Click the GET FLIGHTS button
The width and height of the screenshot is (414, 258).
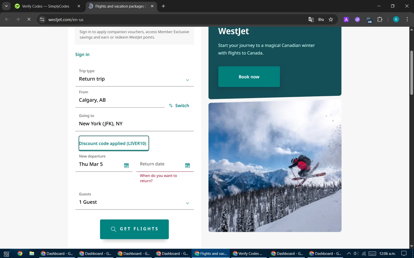pyautogui.click(x=134, y=229)
